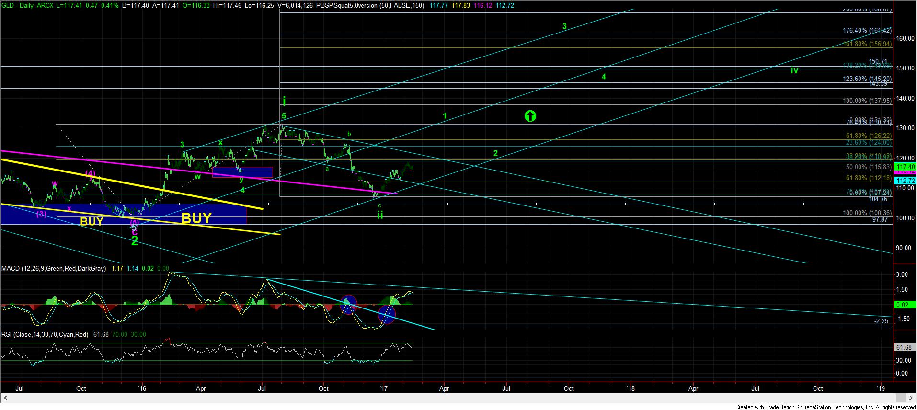This screenshot has width=917, height=410.
Task: Click the green wave ii label
Action: pos(380,215)
